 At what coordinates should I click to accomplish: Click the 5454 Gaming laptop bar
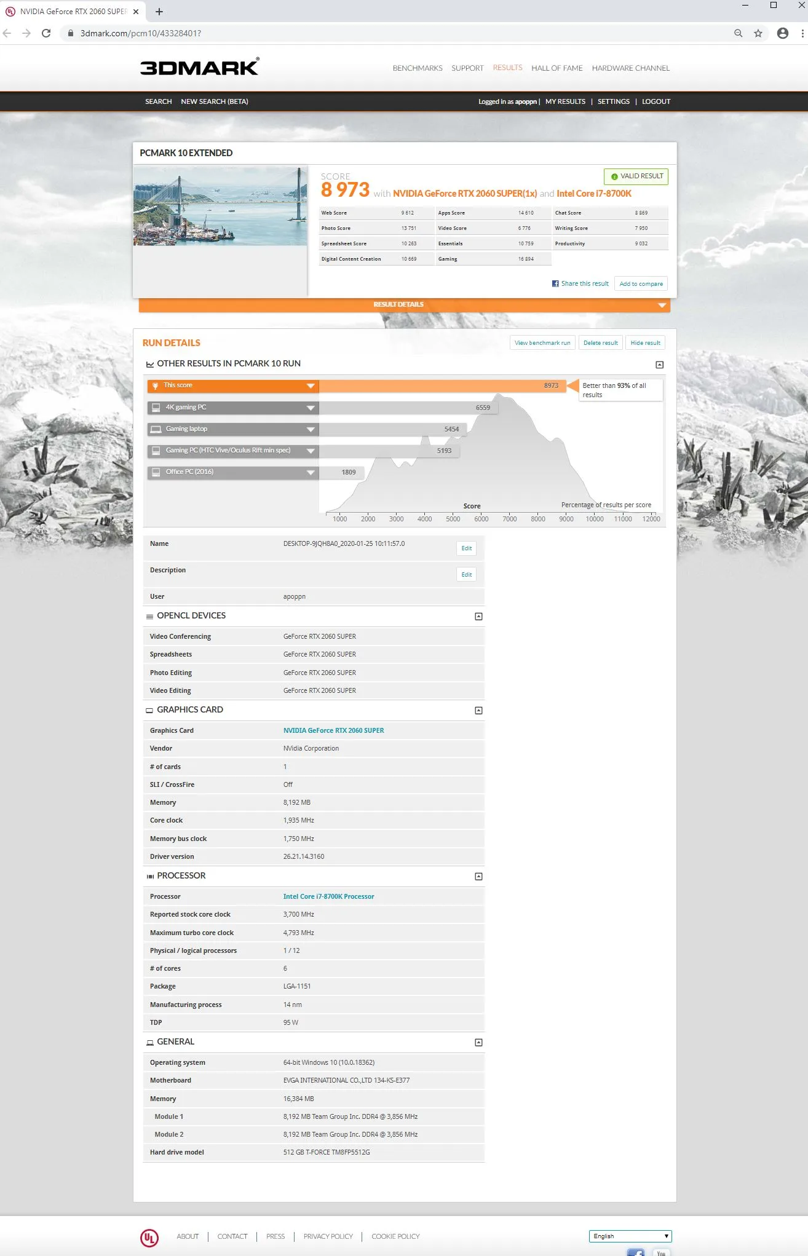393,429
